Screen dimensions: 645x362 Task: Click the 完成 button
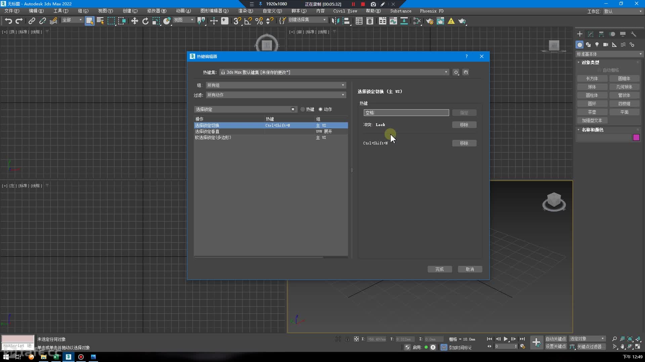coord(439,269)
